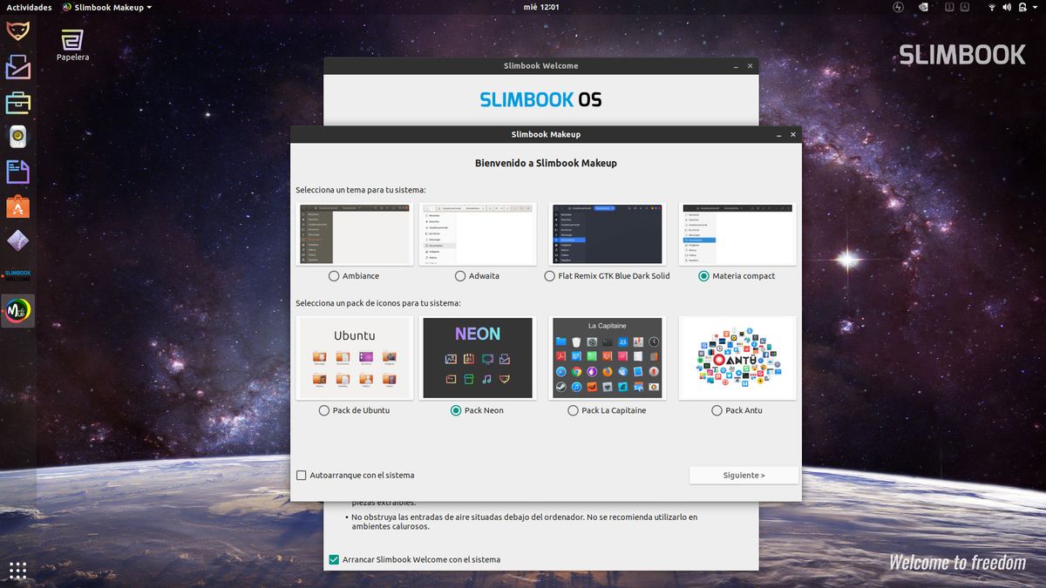Expand the Slimbook Makeup app menu in top bar
The image size is (1046, 588).
click(107, 7)
